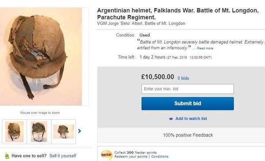Click the Add to watch list link
Viewport: 265px width, 161px height.
[191, 119]
